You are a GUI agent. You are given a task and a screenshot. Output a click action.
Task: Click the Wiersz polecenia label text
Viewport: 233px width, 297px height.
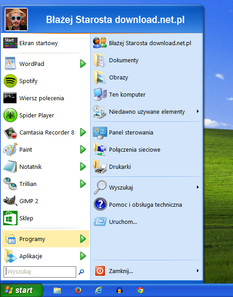click(x=41, y=98)
